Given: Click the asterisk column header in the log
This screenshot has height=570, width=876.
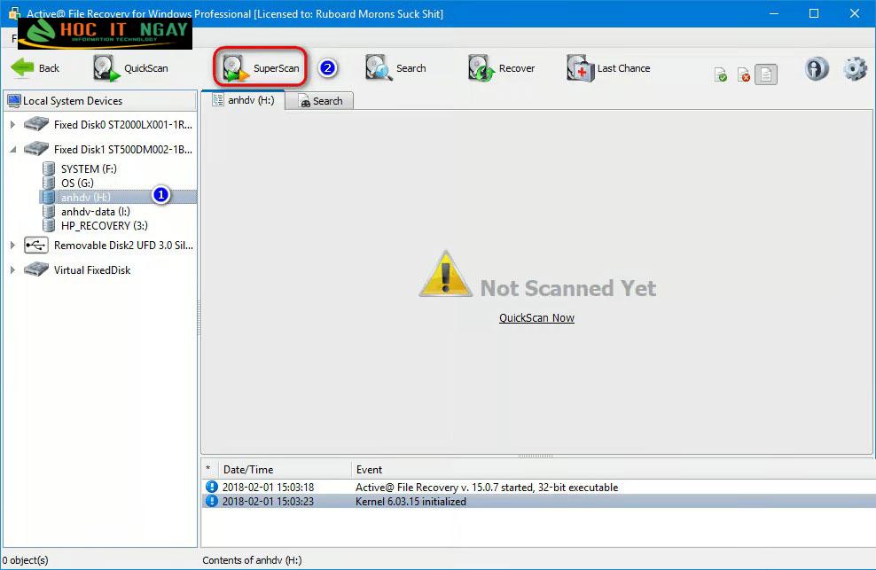Looking at the screenshot, I should coord(208,470).
